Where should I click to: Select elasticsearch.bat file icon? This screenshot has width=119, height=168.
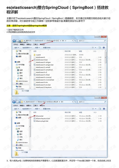pyautogui.click(x=35, y=60)
